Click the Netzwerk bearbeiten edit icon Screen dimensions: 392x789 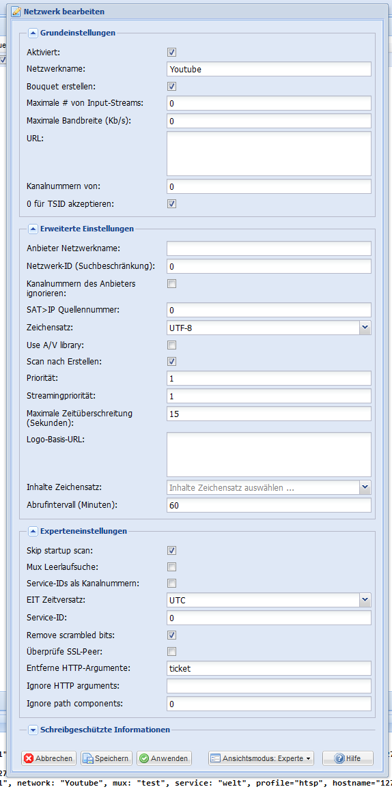(16, 10)
